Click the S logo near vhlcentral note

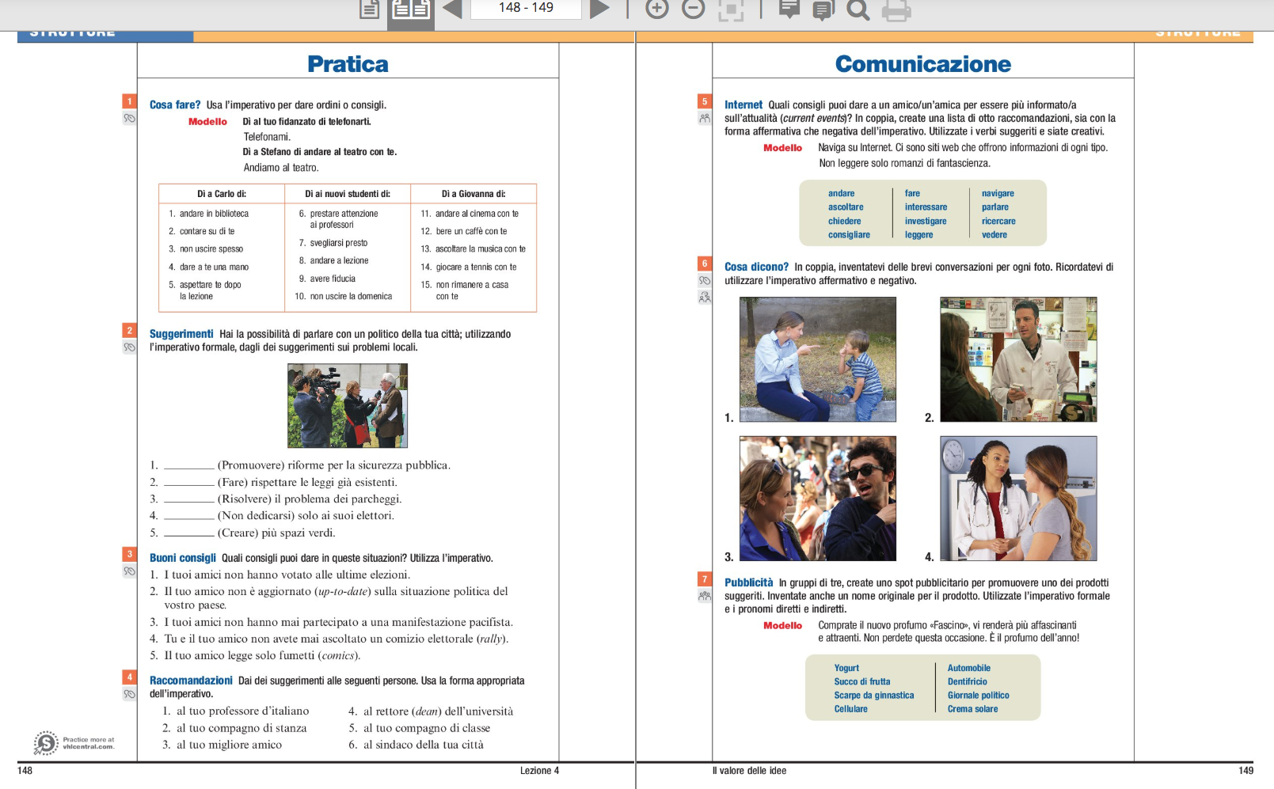[46, 742]
